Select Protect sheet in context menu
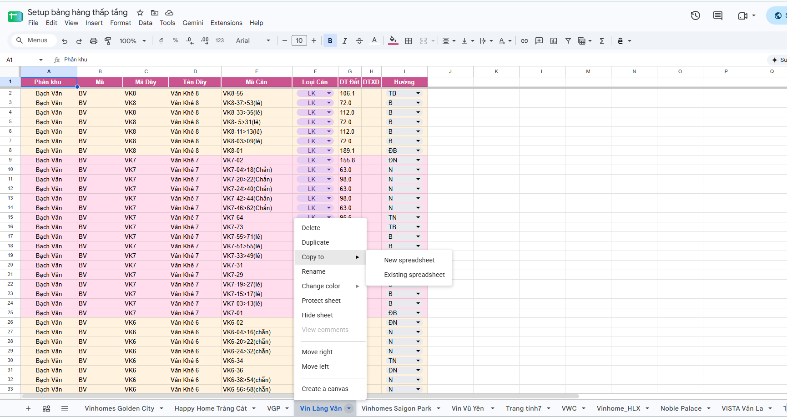This screenshot has width=787, height=417. (x=330, y=301)
